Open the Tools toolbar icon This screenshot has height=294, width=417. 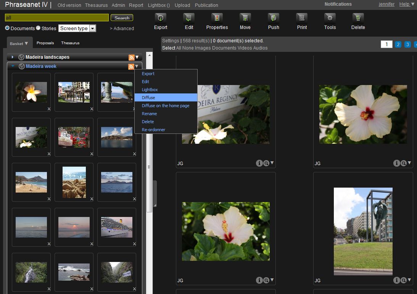pyautogui.click(x=330, y=18)
